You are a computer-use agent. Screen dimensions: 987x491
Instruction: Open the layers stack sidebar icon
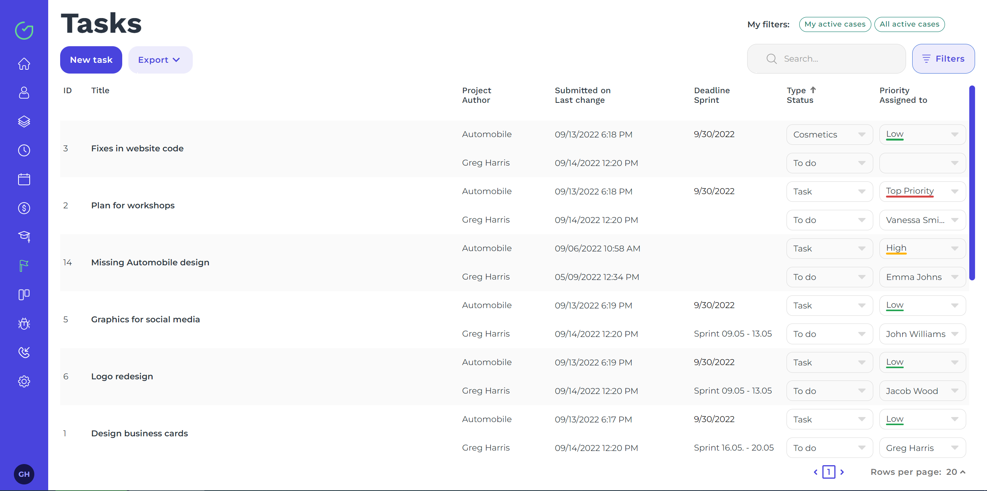[x=24, y=121]
